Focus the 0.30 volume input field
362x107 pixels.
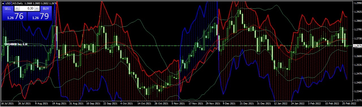(27, 8)
